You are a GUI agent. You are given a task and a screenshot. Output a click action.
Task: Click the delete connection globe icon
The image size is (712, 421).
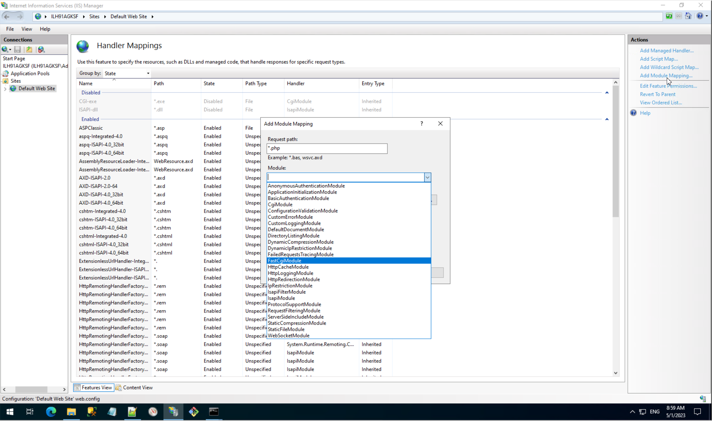point(41,50)
